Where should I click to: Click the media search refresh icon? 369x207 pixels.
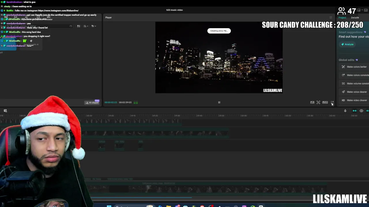click(x=71, y=26)
